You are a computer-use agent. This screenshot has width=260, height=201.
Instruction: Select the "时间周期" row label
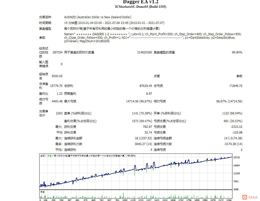click(45, 23)
